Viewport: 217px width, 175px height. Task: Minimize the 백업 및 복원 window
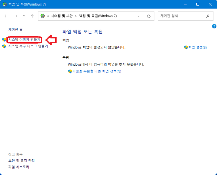click(185, 4)
